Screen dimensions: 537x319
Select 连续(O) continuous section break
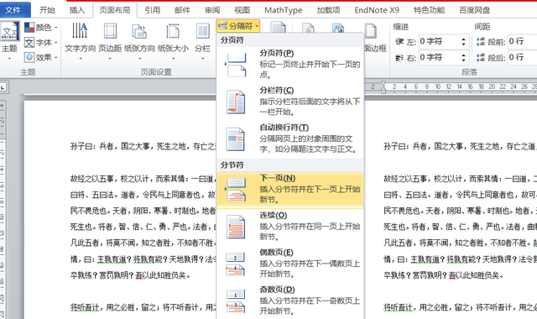290,227
